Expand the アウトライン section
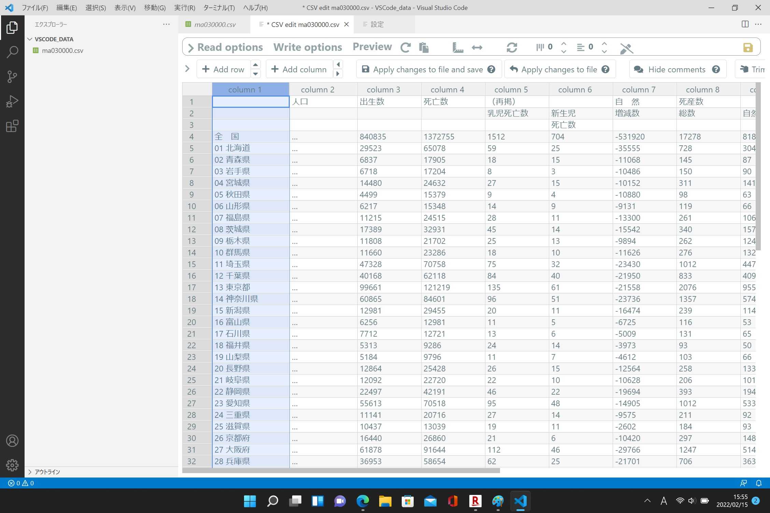The height and width of the screenshot is (513, 770). click(x=30, y=472)
